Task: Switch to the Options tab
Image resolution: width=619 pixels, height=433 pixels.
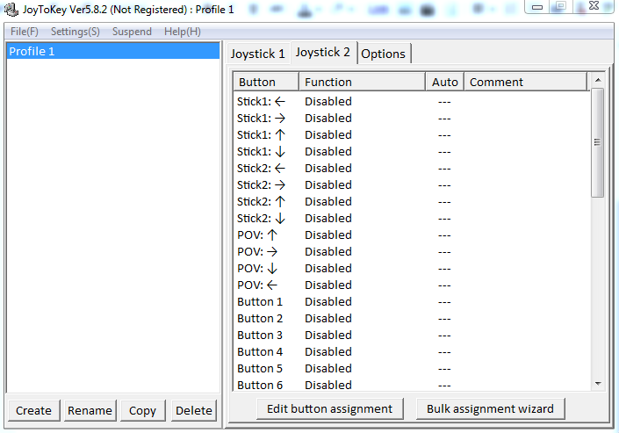Action: (x=384, y=54)
